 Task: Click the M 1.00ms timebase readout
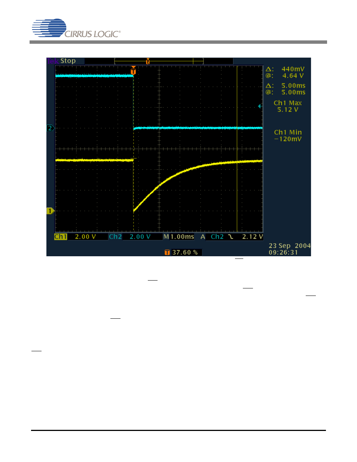[179, 237]
